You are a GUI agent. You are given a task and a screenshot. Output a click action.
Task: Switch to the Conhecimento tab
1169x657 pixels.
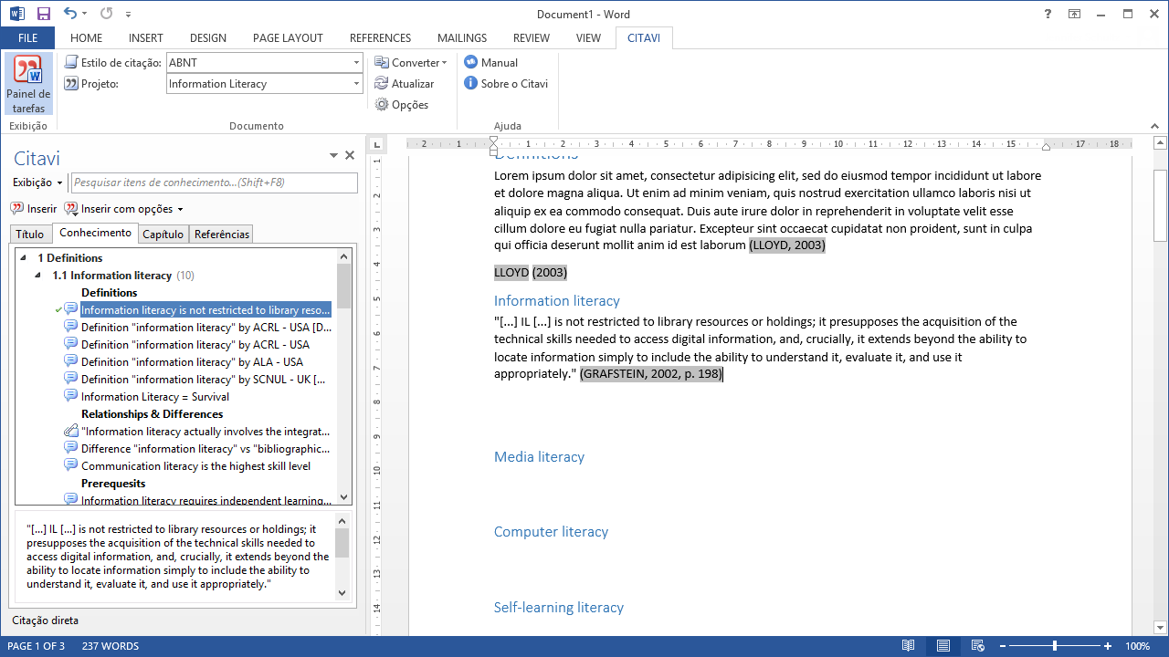click(95, 234)
